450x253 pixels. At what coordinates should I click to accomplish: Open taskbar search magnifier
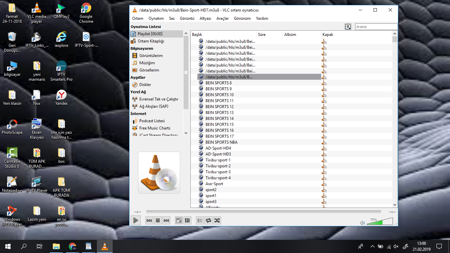(24, 246)
